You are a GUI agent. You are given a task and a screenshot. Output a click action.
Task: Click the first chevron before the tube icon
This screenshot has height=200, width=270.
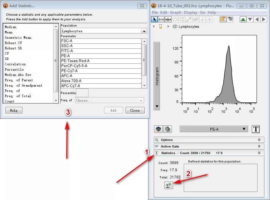pos(154,26)
